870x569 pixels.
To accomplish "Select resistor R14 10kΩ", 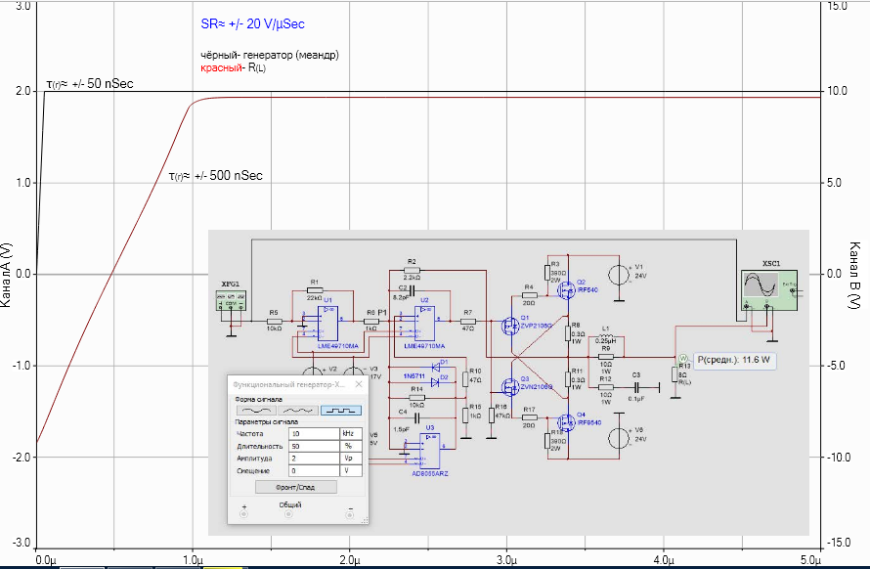I will 417,398.
